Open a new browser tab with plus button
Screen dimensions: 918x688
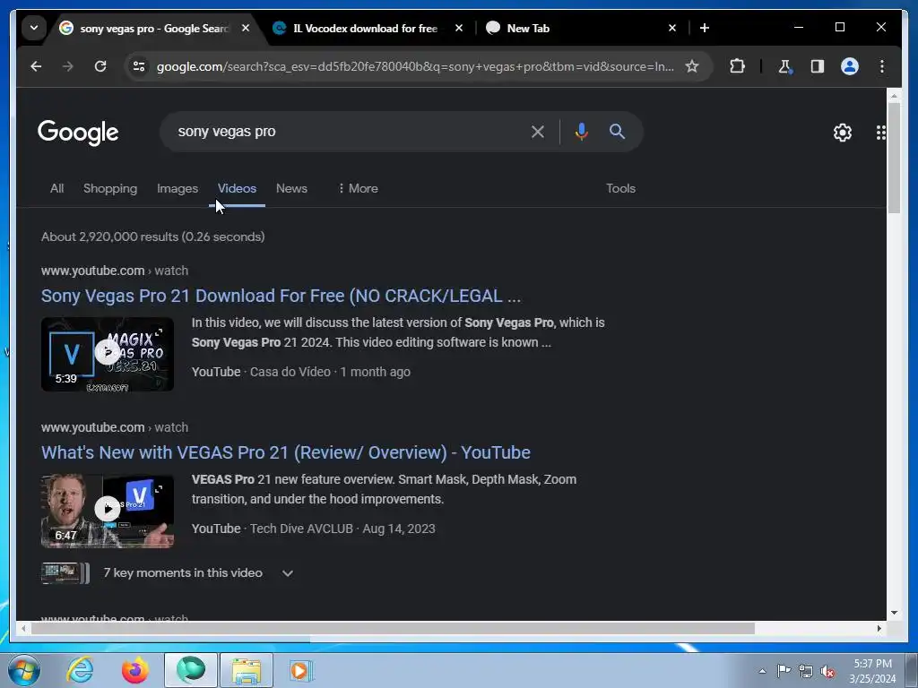click(x=705, y=28)
